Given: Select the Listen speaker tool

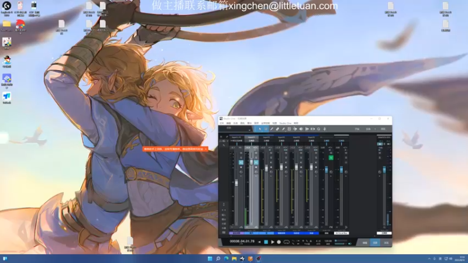Looking at the screenshot, I should (x=301, y=129).
